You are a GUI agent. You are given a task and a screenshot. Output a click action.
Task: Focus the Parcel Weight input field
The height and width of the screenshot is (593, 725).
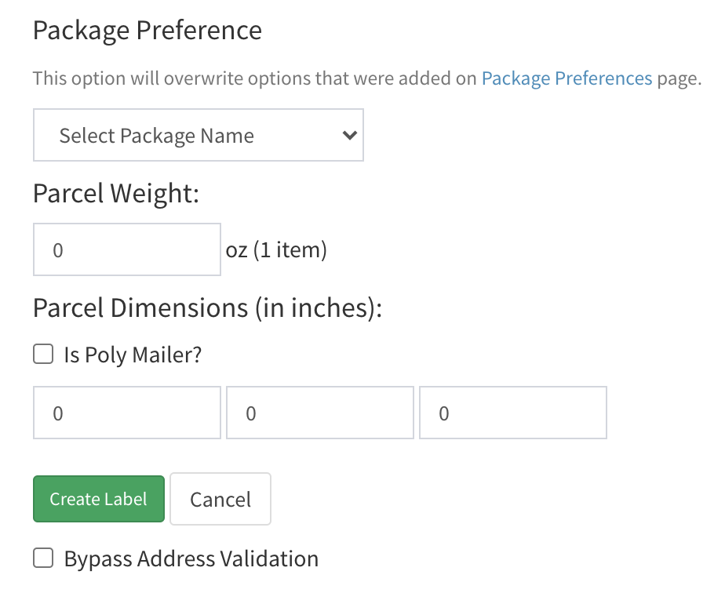[127, 249]
